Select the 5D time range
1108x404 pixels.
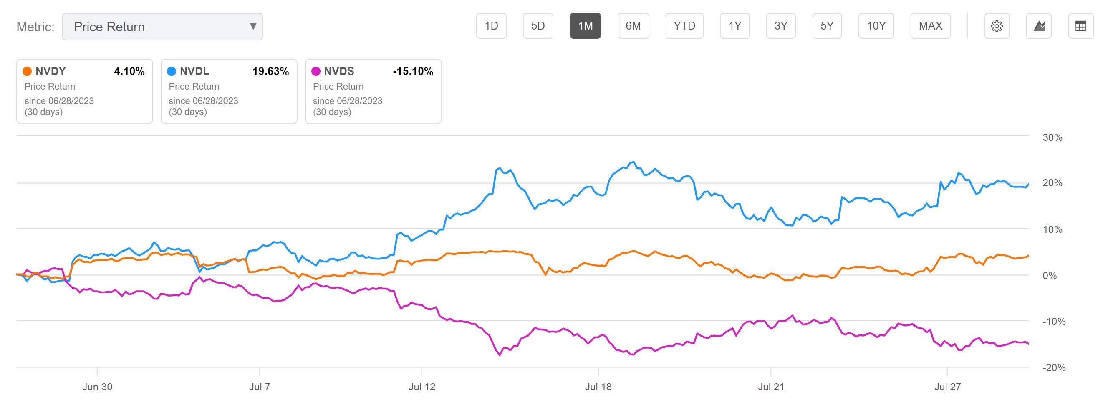538,26
